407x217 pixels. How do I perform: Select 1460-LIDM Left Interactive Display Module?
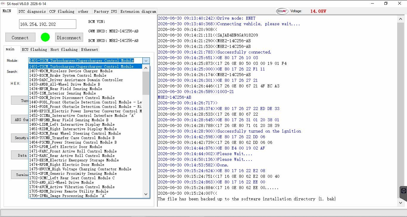pyautogui.click(x=86, y=125)
